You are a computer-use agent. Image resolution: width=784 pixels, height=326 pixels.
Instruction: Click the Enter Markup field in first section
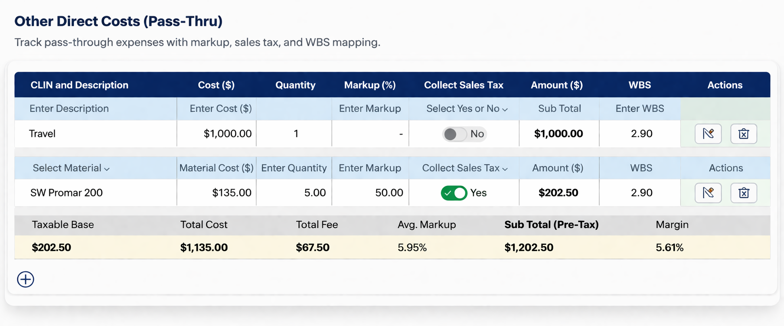(x=370, y=109)
